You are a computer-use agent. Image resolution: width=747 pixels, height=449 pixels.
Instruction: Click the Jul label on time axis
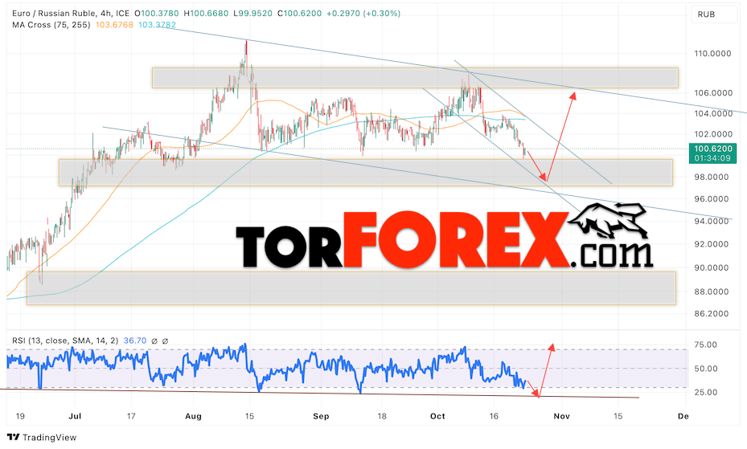(x=75, y=416)
